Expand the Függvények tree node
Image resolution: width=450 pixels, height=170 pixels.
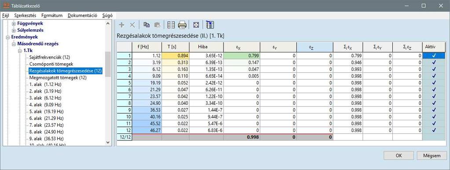tap(14, 23)
